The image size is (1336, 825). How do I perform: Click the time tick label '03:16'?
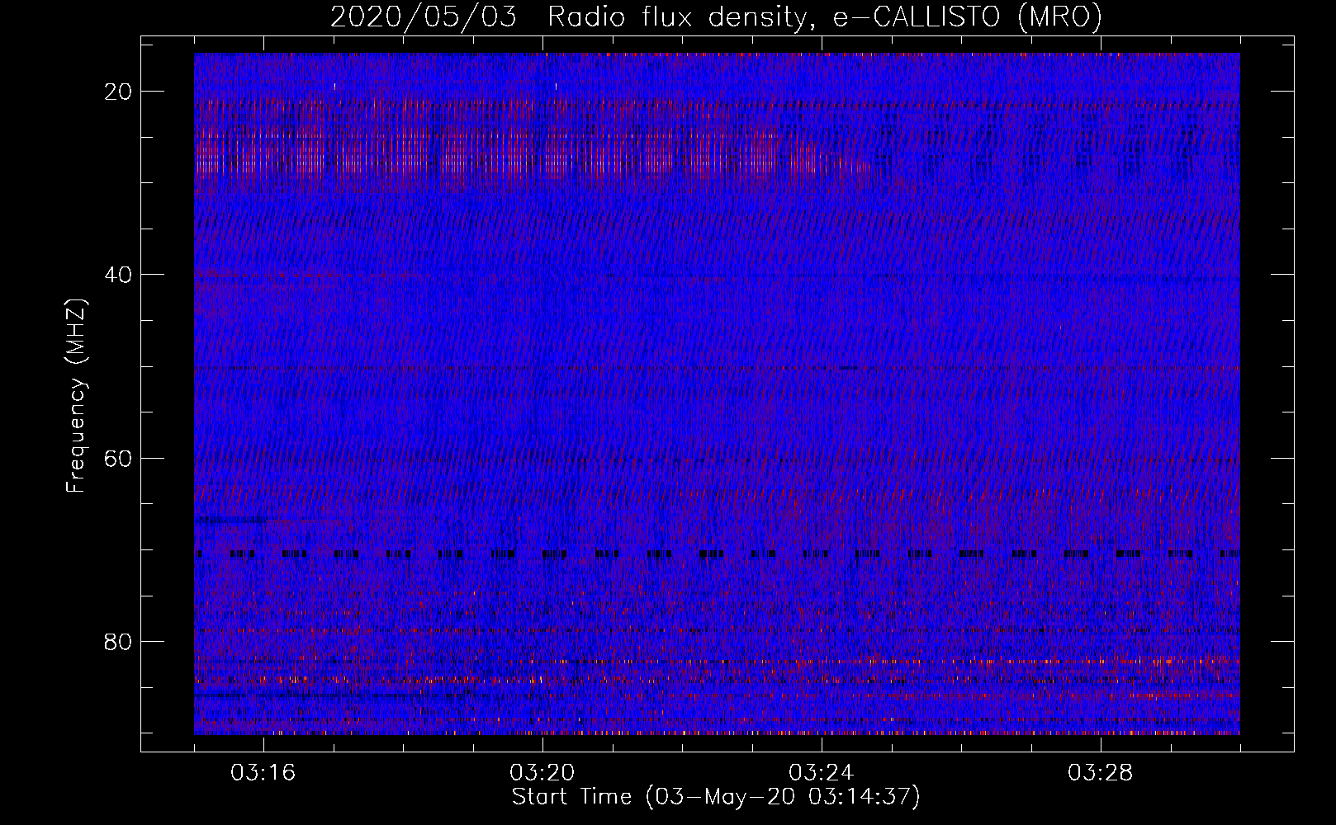[263, 773]
